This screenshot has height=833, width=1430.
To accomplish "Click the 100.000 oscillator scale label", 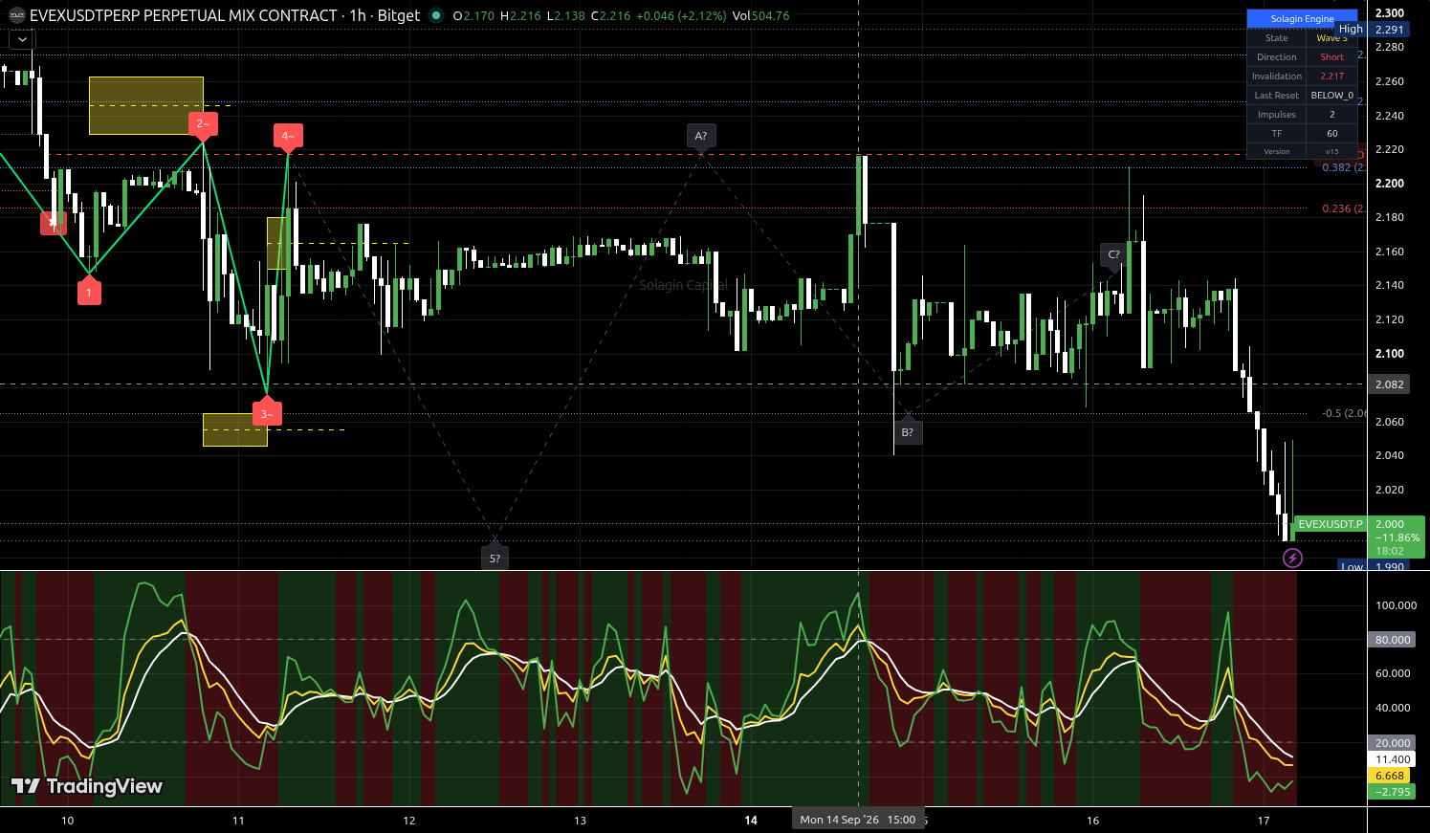I will (x=1396, y=605).
